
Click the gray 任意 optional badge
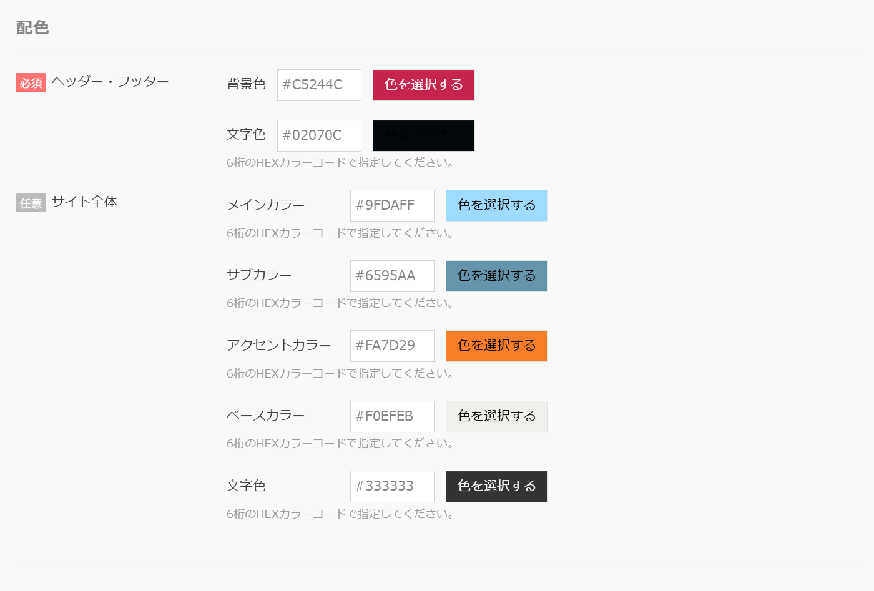point(31,203)
